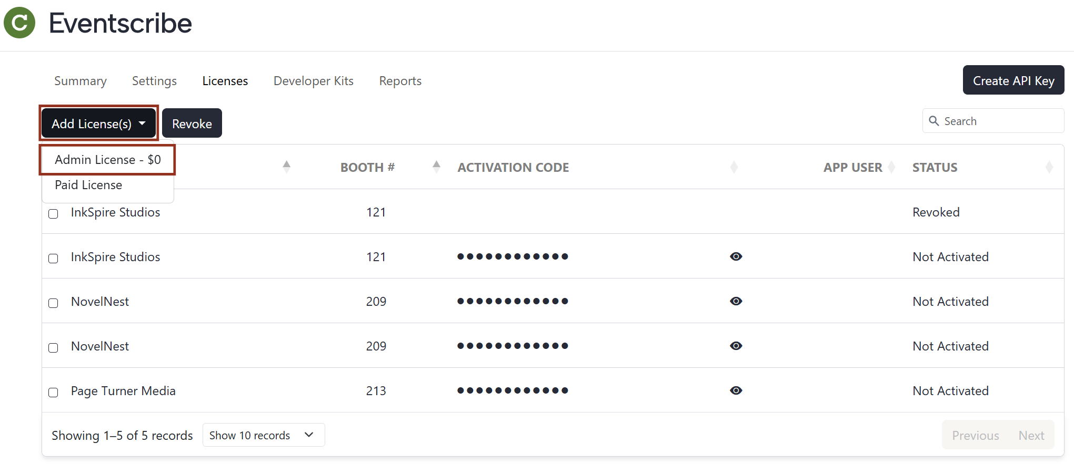
Task: Open the Show 10 records dropdown
Action: [x=264, y=435]
